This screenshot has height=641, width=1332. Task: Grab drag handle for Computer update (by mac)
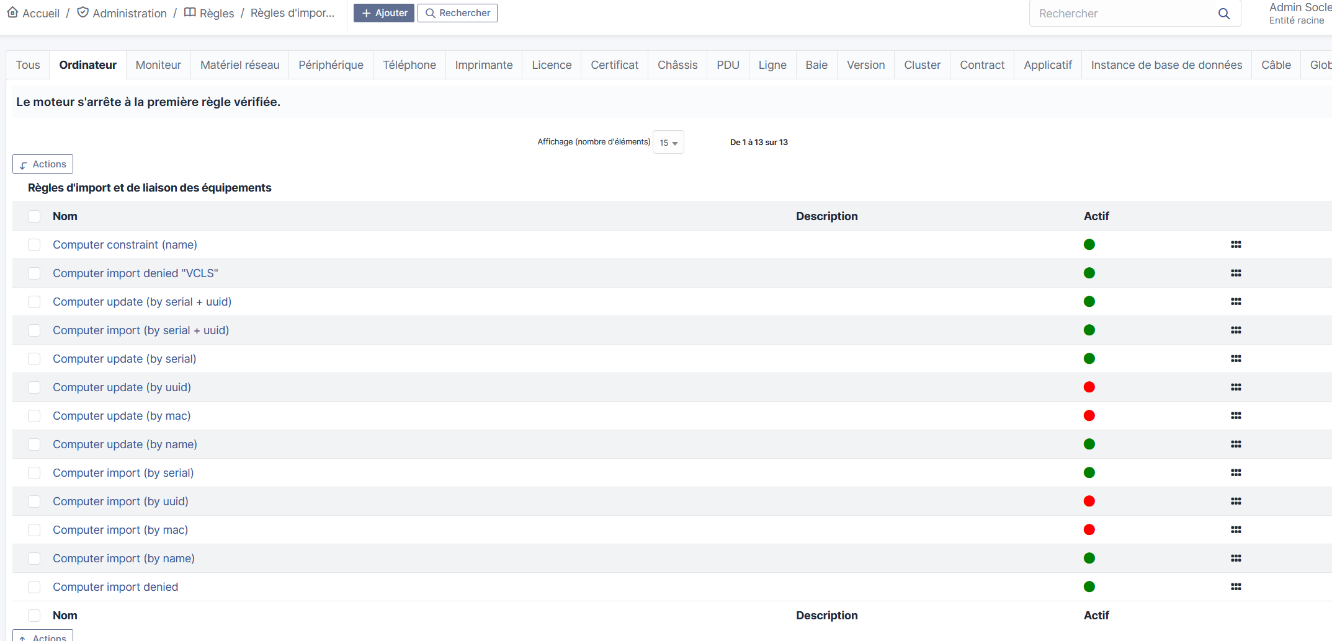tap(1236, 416)
